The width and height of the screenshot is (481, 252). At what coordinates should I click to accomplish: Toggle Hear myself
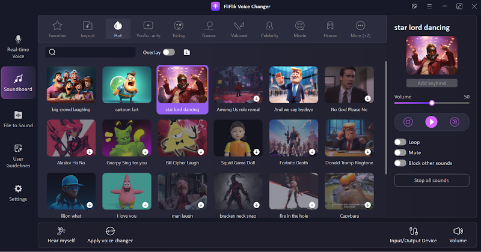coord(61,235)
